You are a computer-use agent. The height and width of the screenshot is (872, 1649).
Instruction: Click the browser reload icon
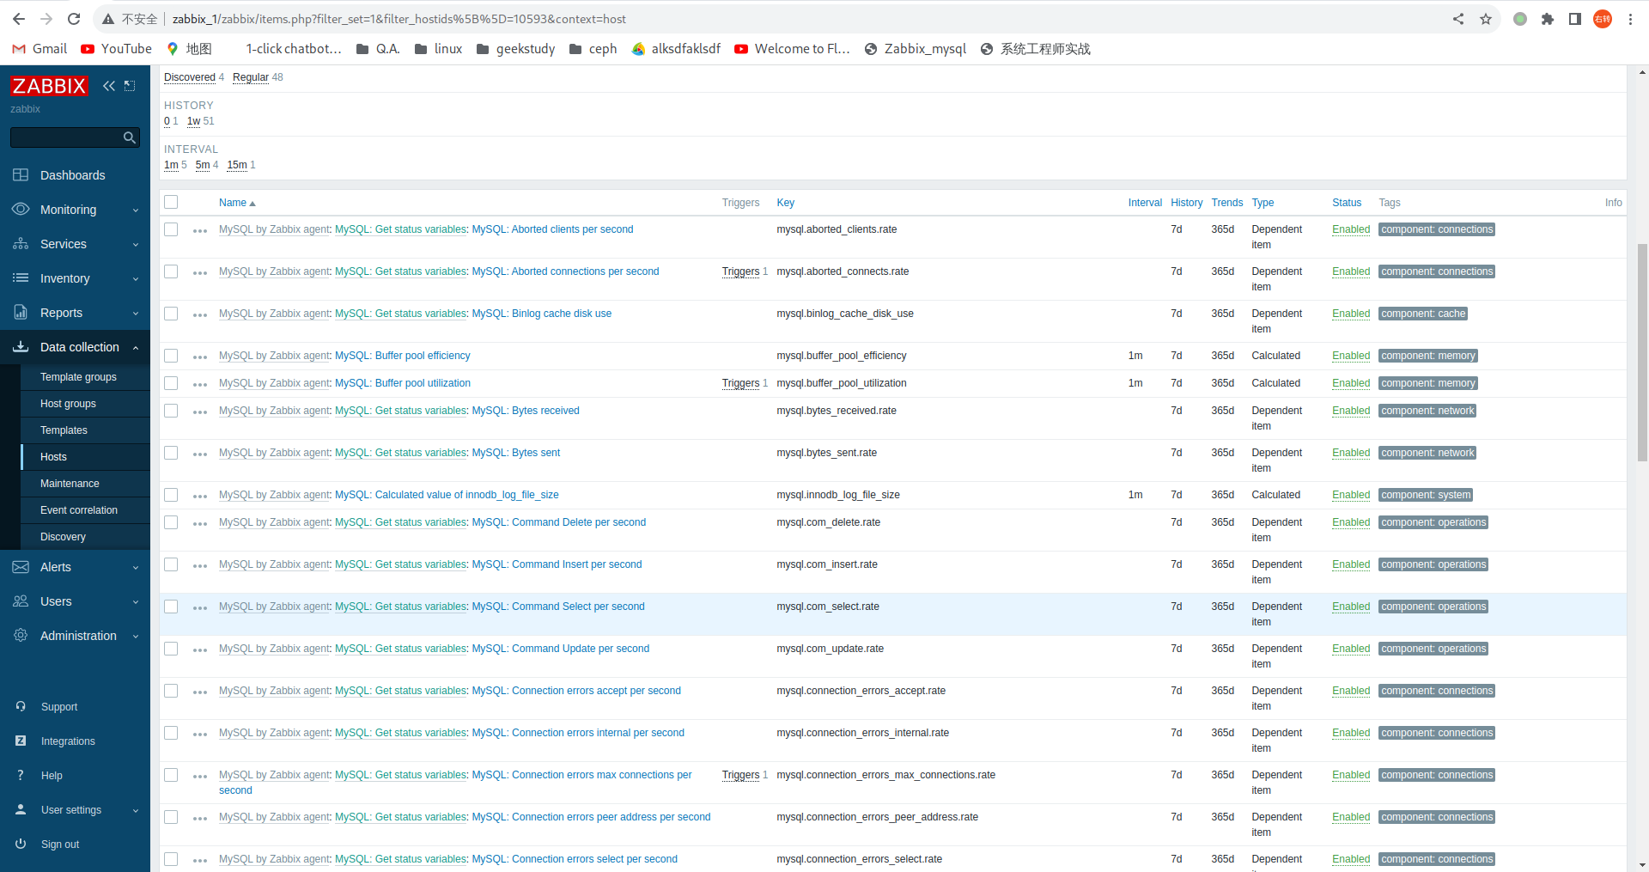(74, 19)
